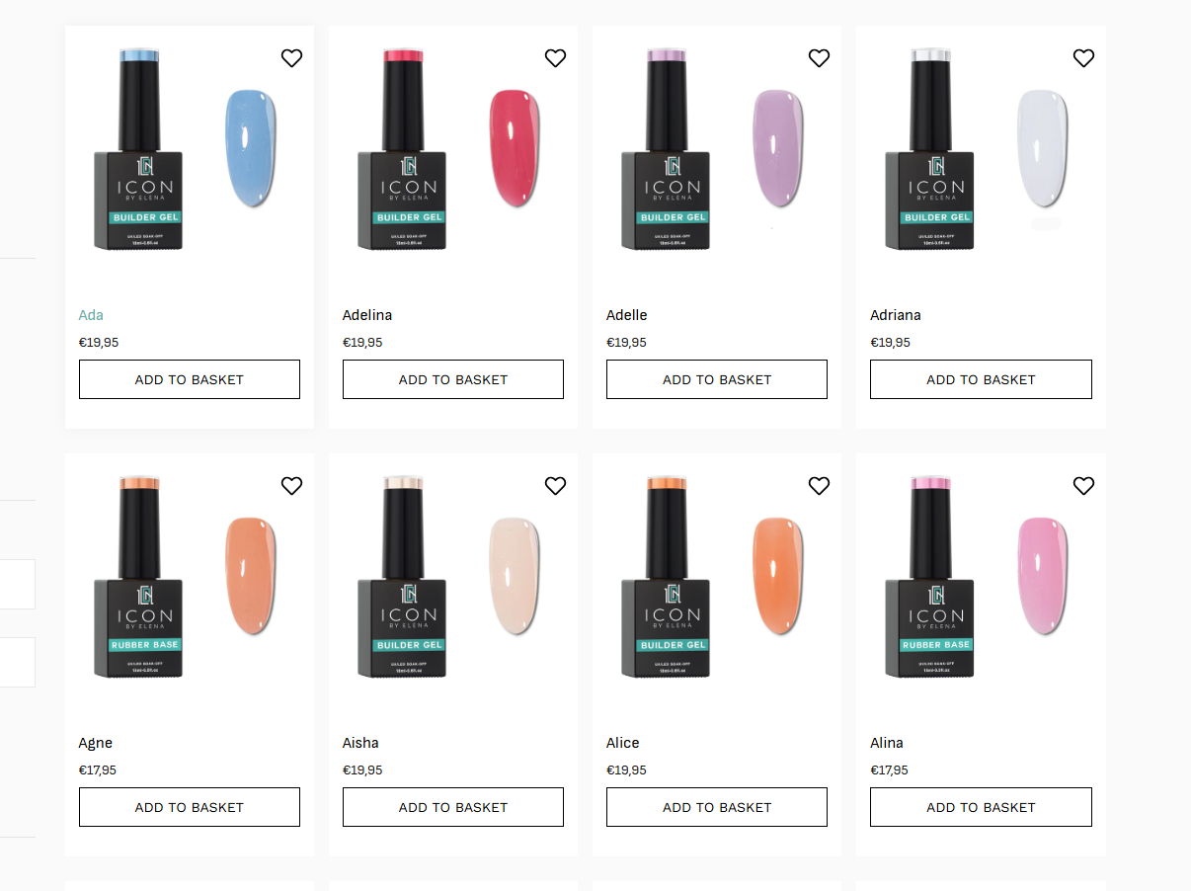The height and width of the screenshot is (891, 1191).
Task: Favorite Alina rubber base with heart
Action: point(1083,486)
